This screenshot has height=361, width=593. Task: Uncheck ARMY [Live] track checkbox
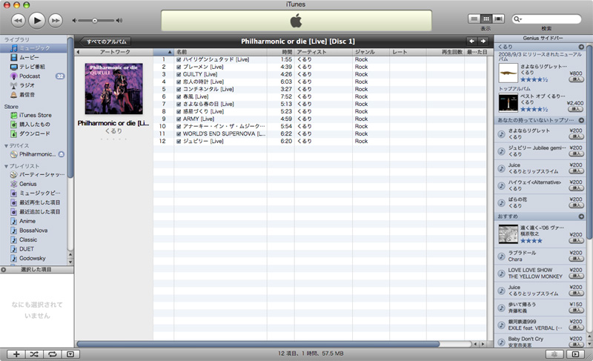[179, 119]
